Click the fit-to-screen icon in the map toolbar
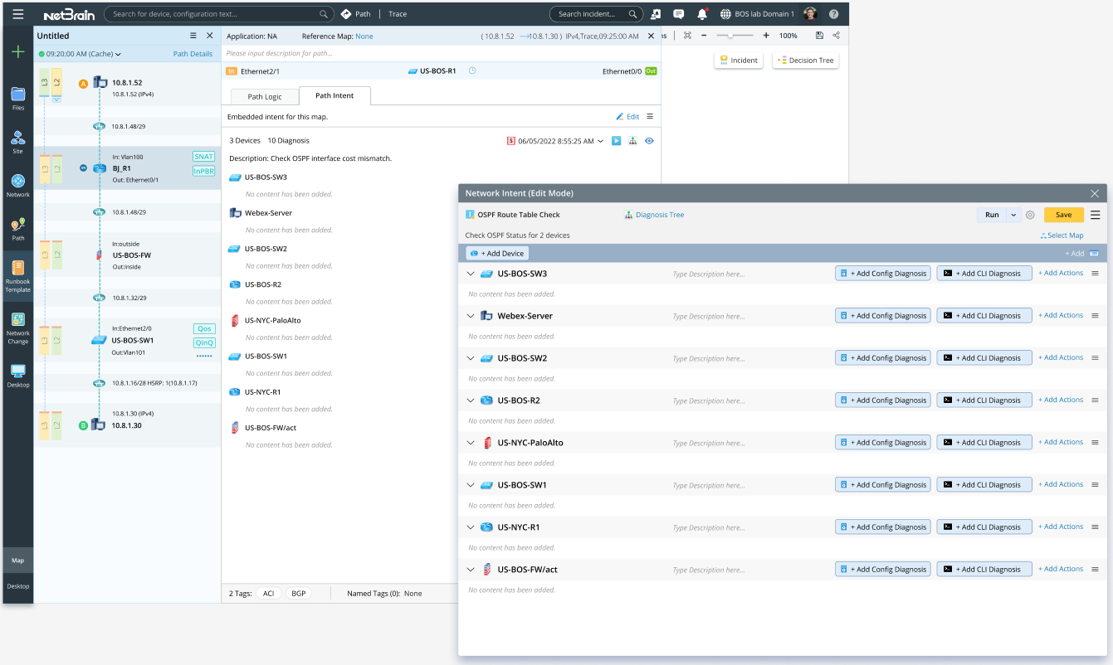The width and height of the screenshot is (1113, 665). pos(687,36)
